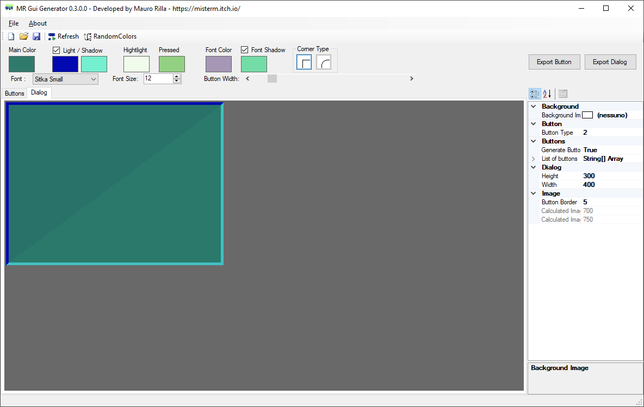Viewport: 644px width, 407px height.
Task: Click the Export Button button
Action: pyautogui.click(x=554, y=62)
